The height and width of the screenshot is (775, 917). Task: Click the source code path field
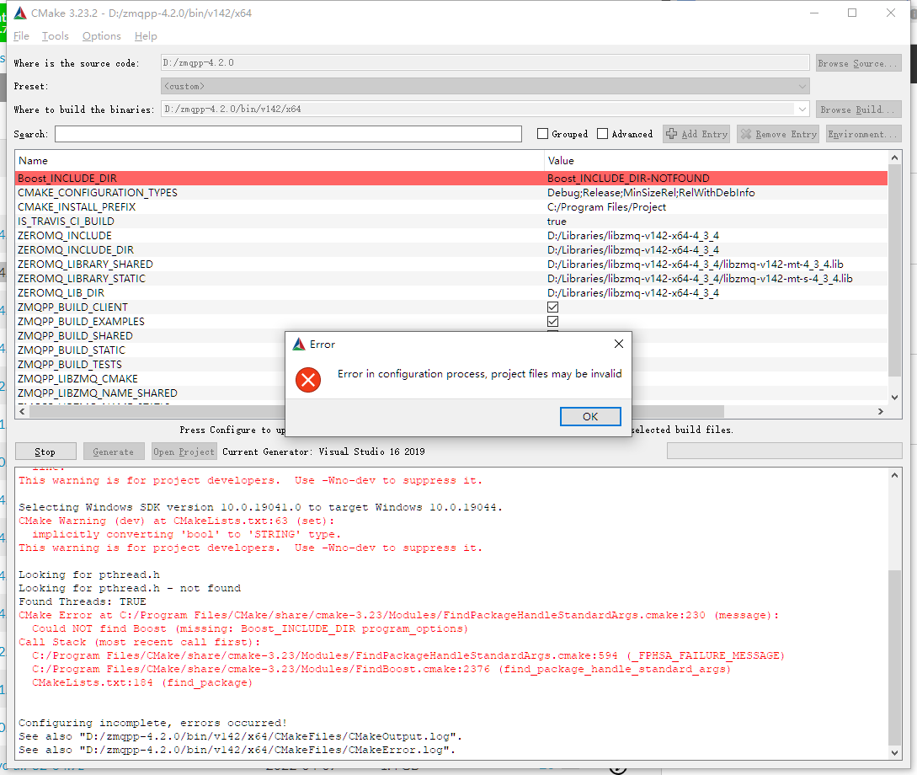pyautogui.click(x=485, y=62)
